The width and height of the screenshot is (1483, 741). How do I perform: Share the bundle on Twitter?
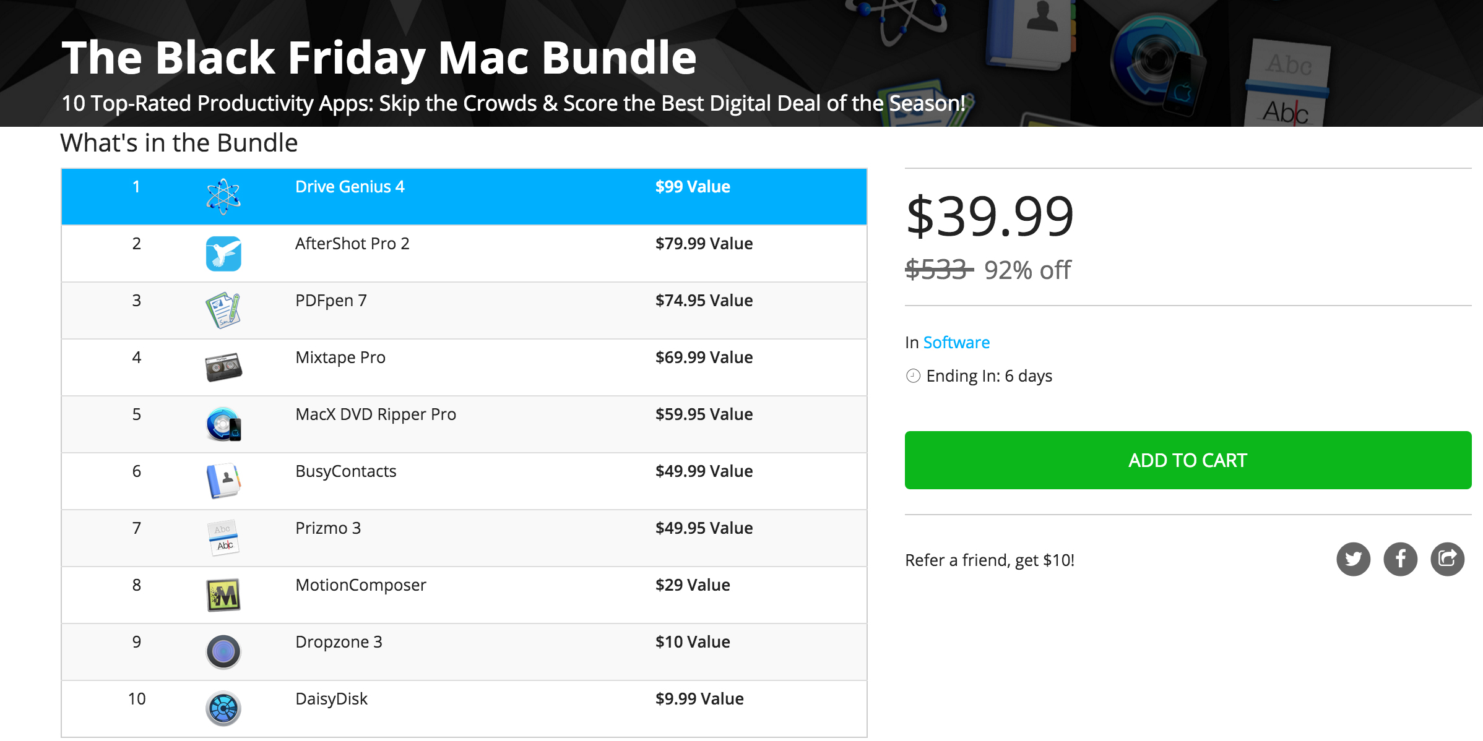(x=1353, y=559)
